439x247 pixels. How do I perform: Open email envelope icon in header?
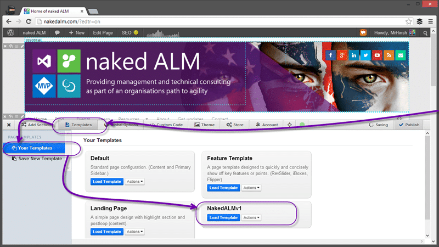pos(401,55)
